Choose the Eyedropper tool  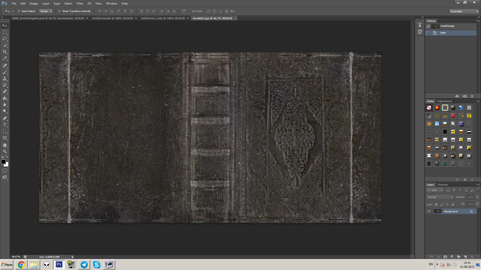(x=5, y=58)
